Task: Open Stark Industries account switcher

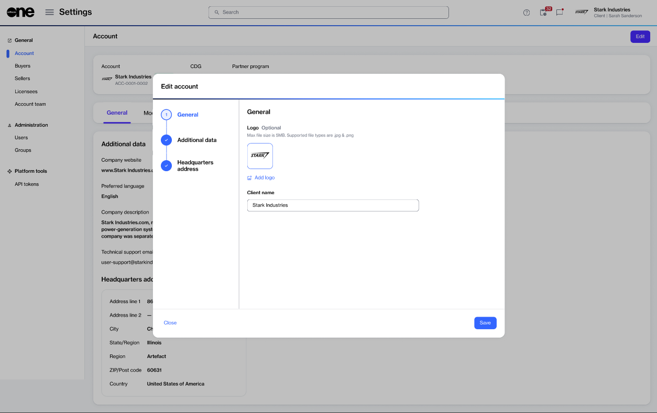Action: tap(611, 13)
